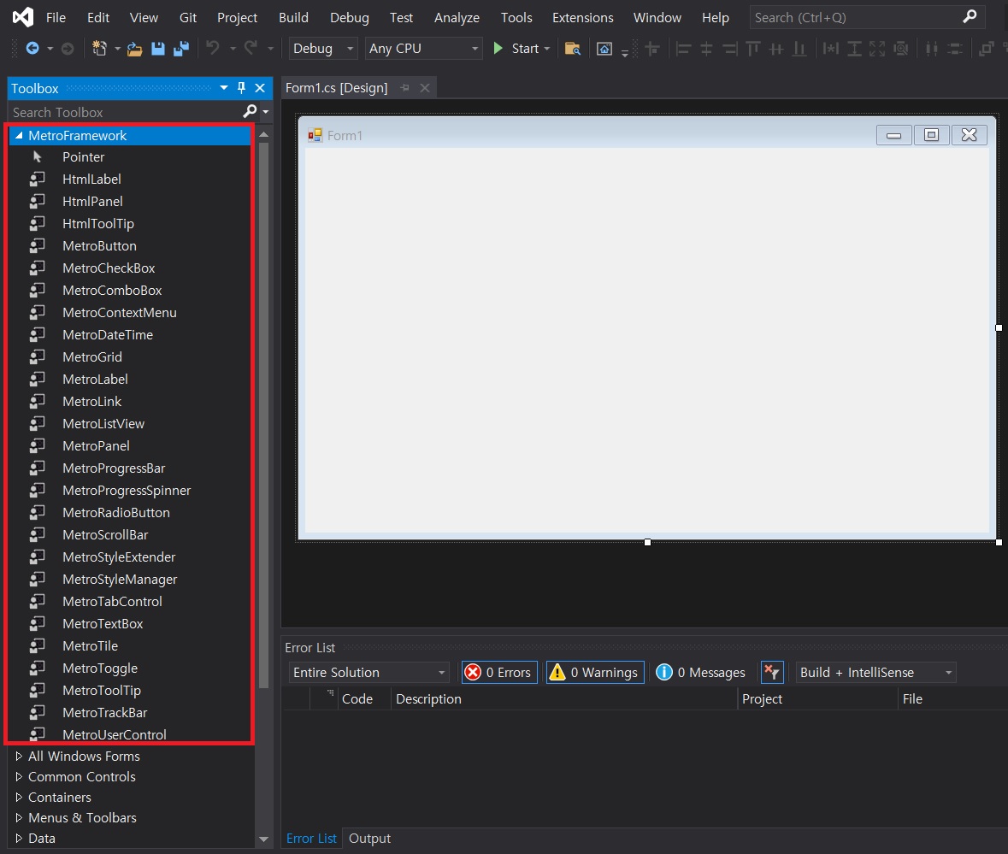This screenshot has height=854, width=1008.
Task: Select the Form1.cs [Design] tab
Action: [336, 88]
